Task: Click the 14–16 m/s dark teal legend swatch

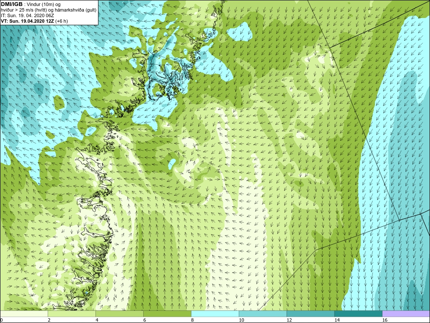Action: (x=358, y=314)
